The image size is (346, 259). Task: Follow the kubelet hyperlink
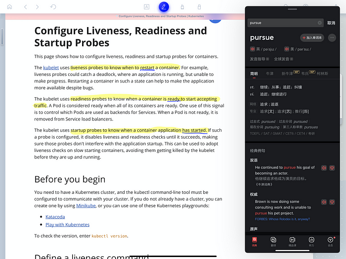point(51,68)
